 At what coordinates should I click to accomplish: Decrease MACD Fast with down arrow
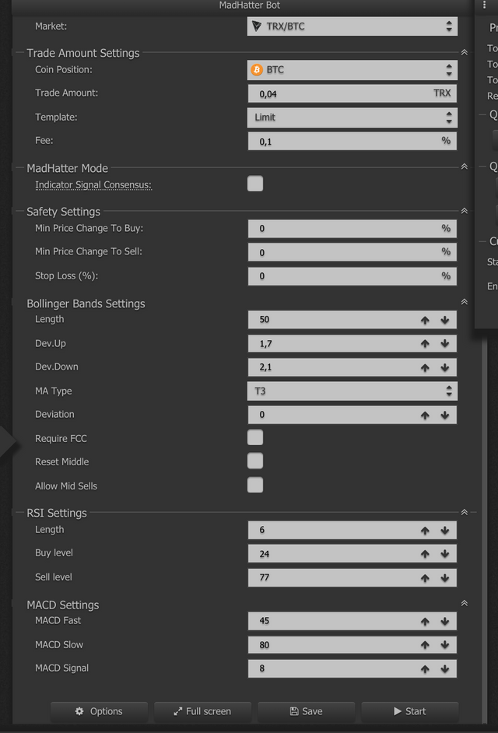(x=444, y=622)
